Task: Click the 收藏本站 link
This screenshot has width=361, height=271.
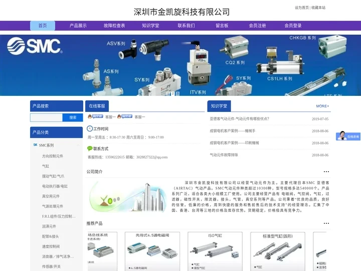Action: click(x=318, y=8)
